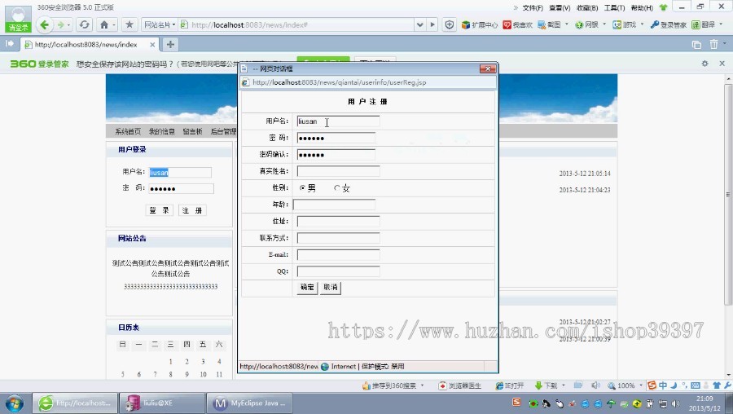The height and width of the screenshot is (414, 733).
Task: Expand the address bar history dropdown arrow
Action: 419,24
